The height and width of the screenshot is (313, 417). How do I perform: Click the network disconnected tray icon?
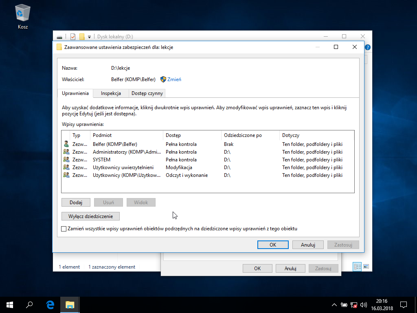click(354, 305)
